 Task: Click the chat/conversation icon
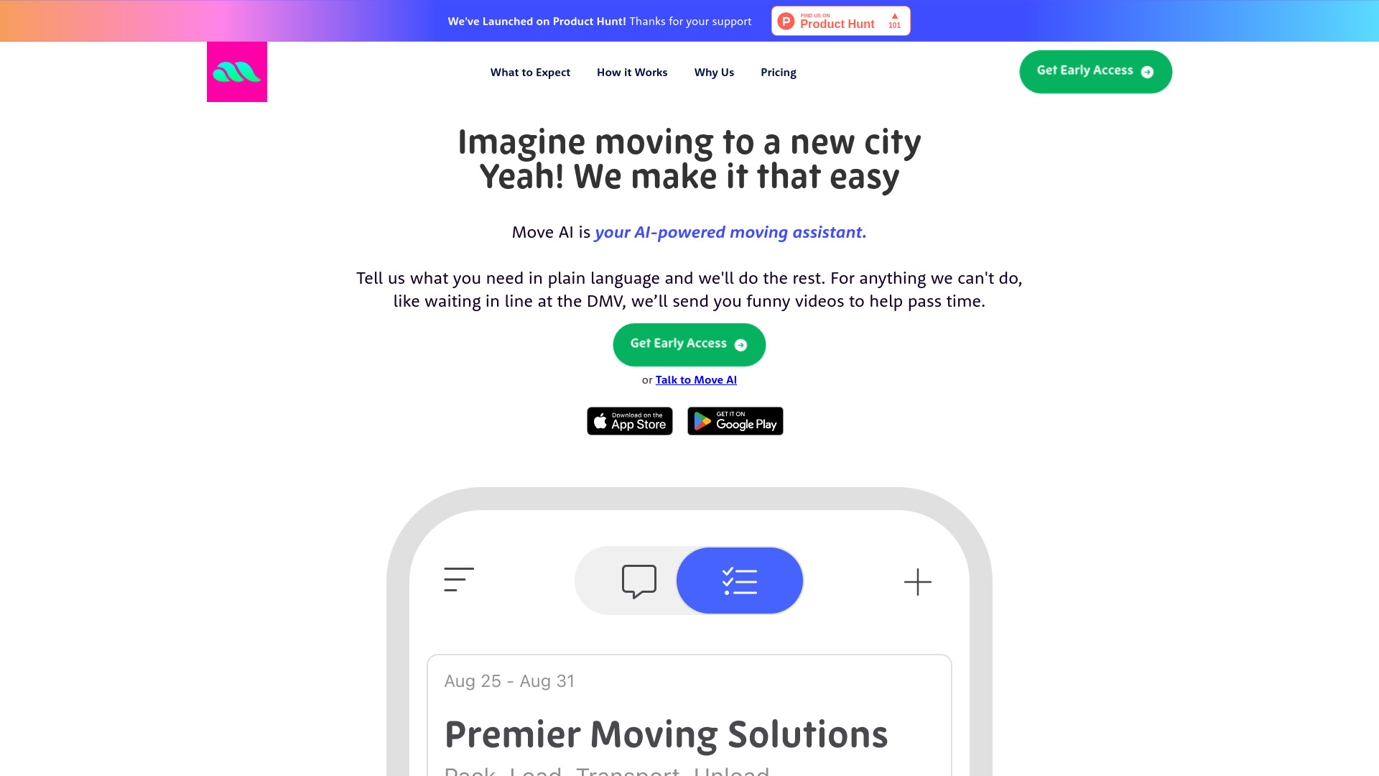(639, 580)
